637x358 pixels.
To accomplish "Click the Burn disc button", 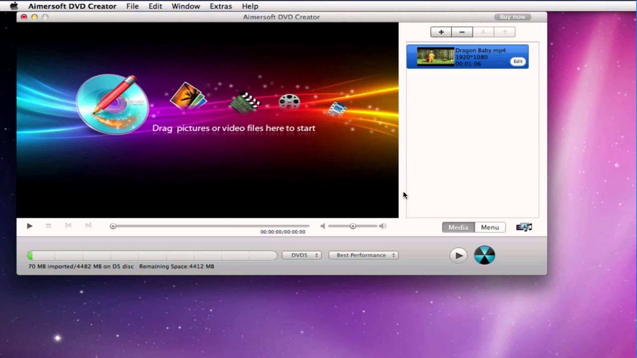I will [x=484, y=256].
